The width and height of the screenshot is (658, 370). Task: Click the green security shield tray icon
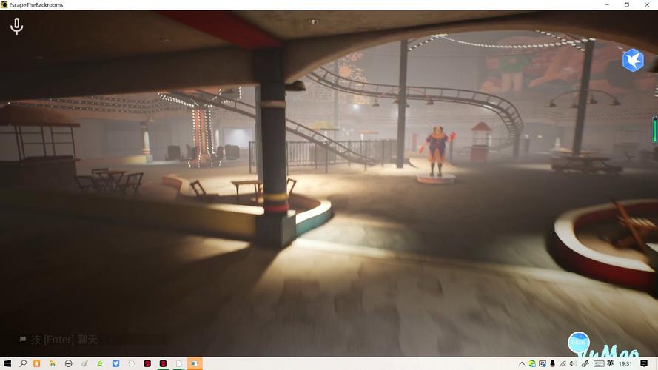[532, 363]
